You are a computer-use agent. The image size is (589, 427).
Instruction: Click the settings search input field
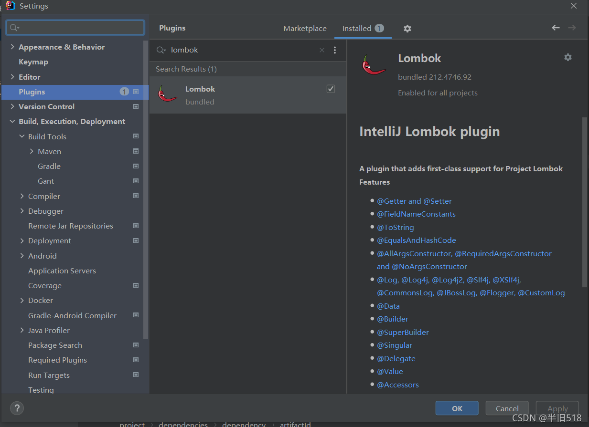[x=75, y=28]
